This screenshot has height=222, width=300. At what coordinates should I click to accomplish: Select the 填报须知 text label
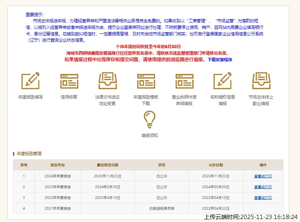[x=149, y=135]
